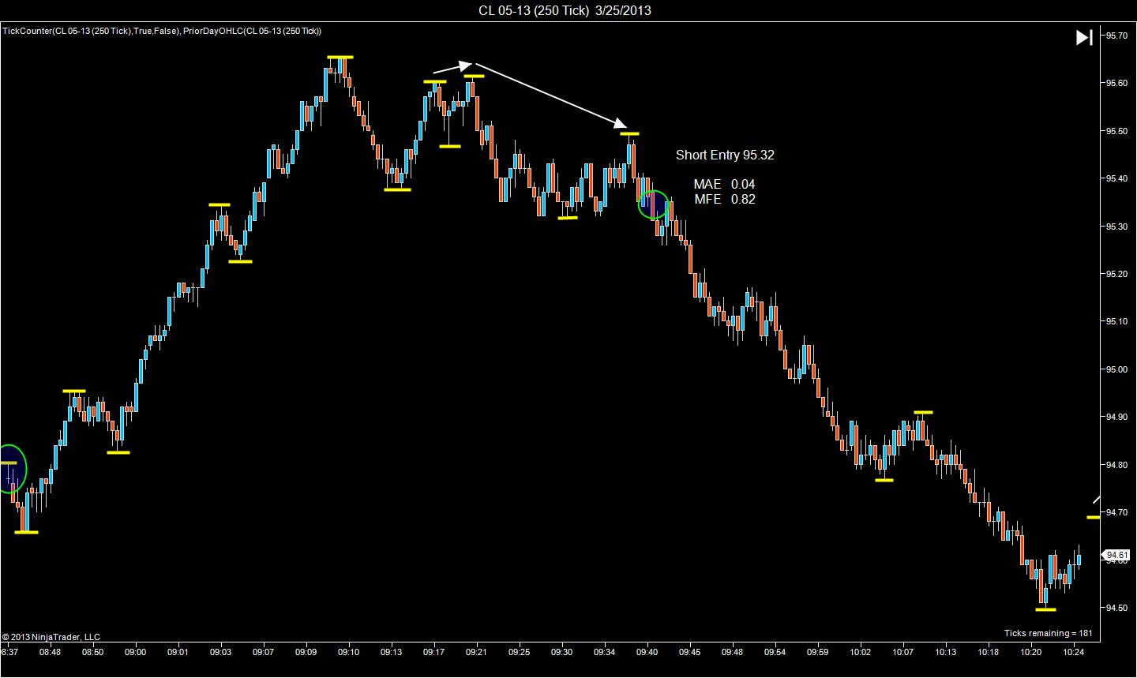Click the 10:24 time axis label
The width and height of the screenshot is (1137, 678).
click(1073, 653)
